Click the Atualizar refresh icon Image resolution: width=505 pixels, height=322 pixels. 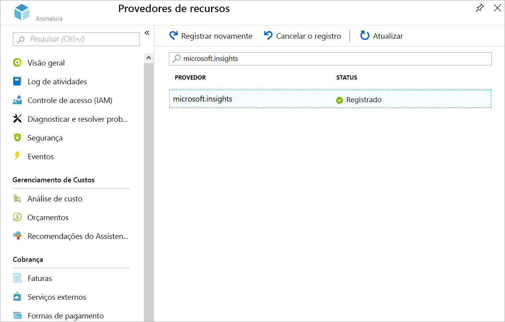pos(365,36)
